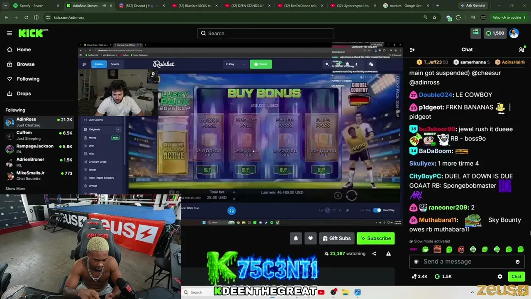Image resolution: width=531 pixels, height=299 pixels.
Task: Reload the page in browser toolbar
Action: point(26,17)
